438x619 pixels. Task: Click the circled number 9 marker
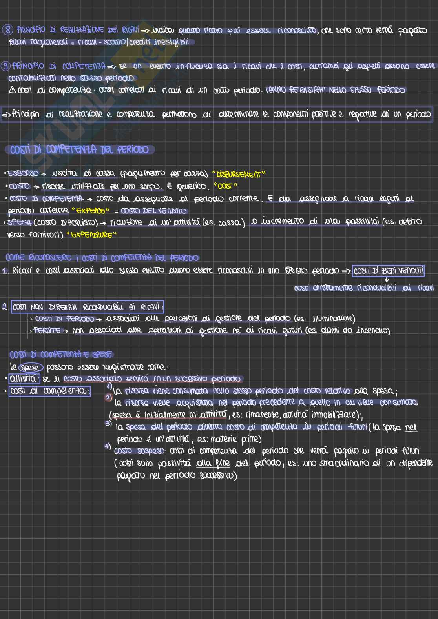click(6, 66)
